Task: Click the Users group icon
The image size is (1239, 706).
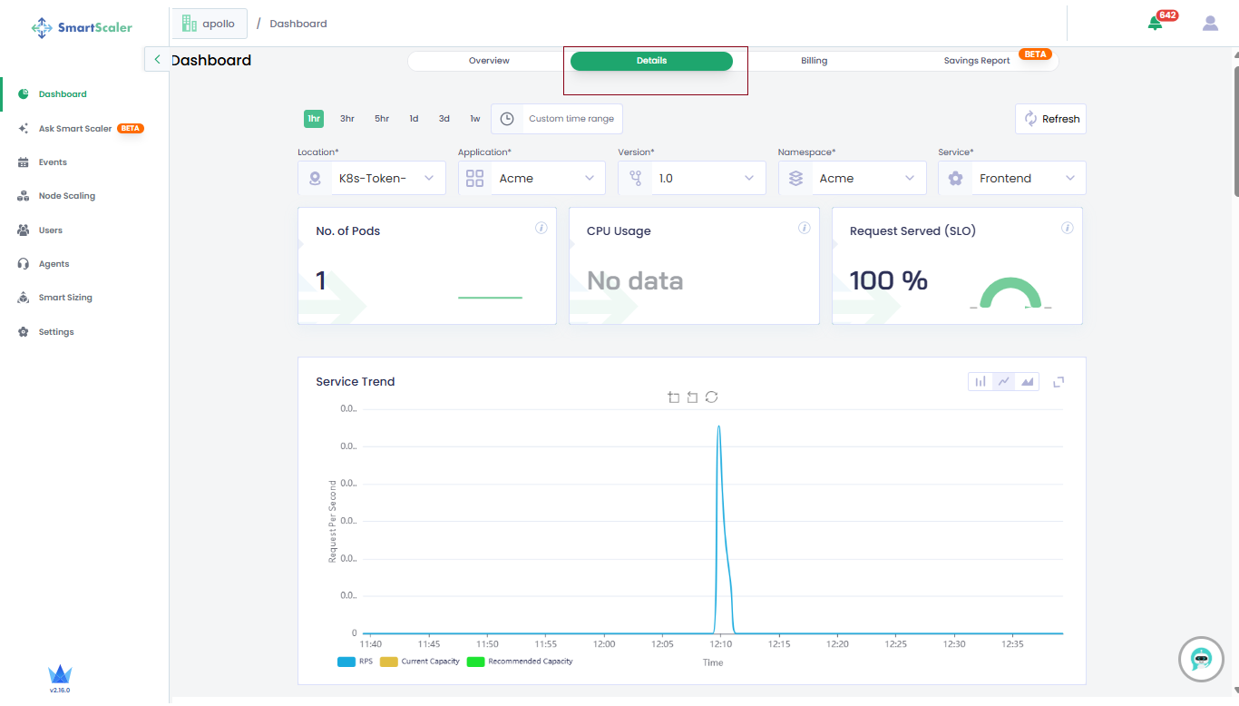Action: [x=24, y=230]
